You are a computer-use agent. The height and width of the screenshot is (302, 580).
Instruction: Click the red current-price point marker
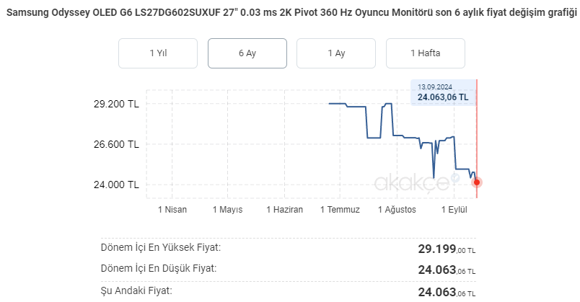(477, 182)
